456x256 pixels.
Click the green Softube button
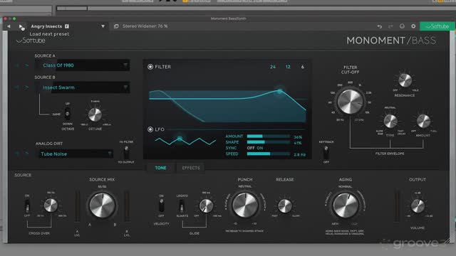(437, 26)
